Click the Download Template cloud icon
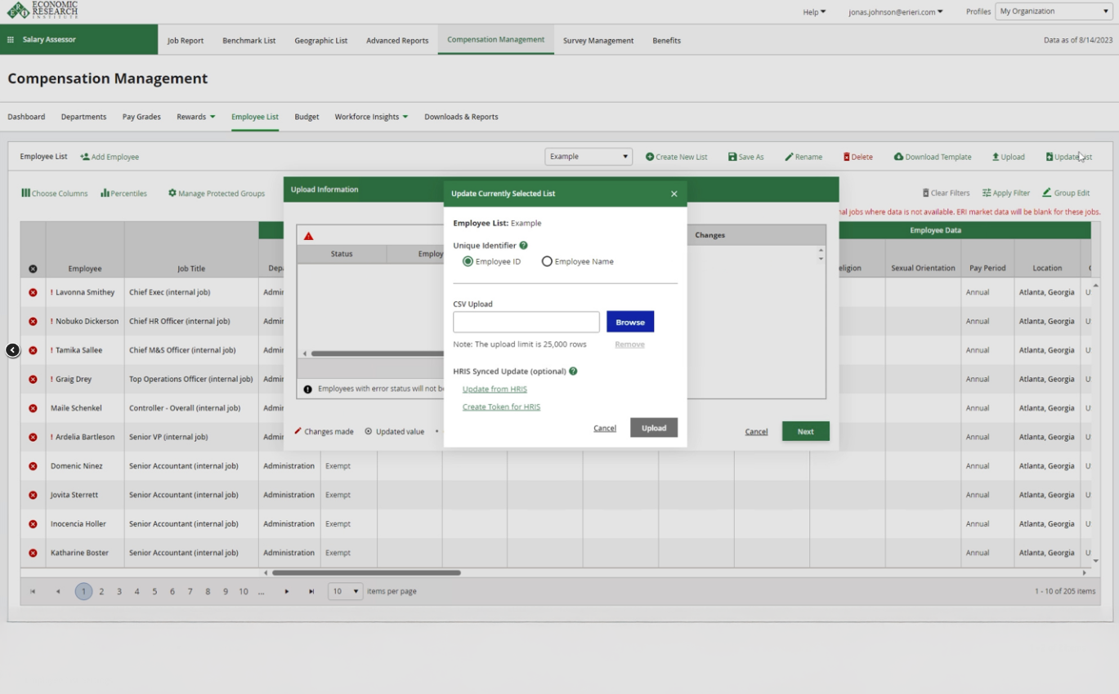1119x694 pixels. tap(898, 157)
